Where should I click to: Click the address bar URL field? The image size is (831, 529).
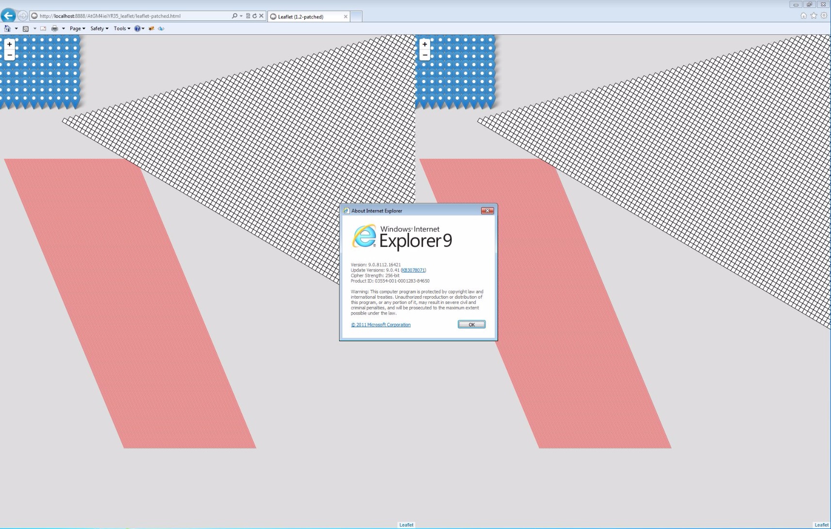(x=131, y=16)
